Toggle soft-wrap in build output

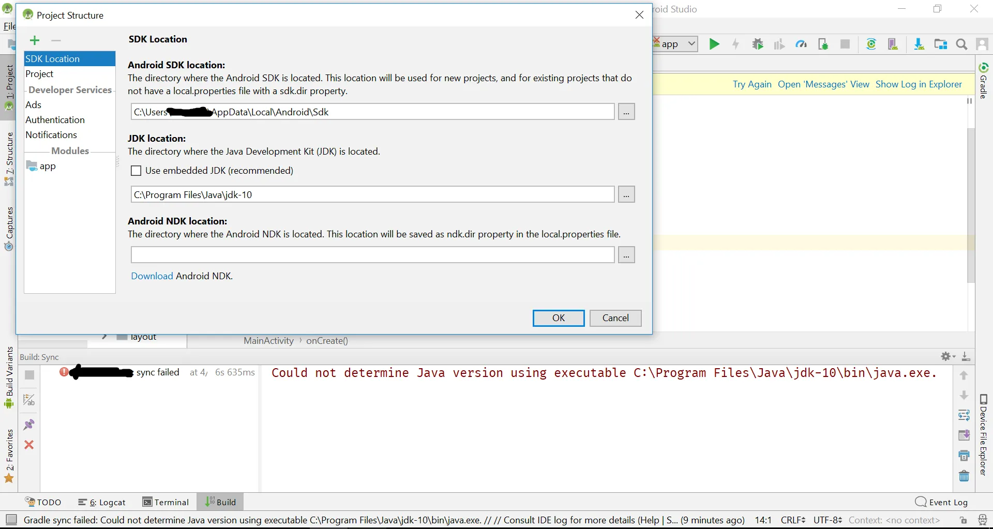tap(964, 415)
